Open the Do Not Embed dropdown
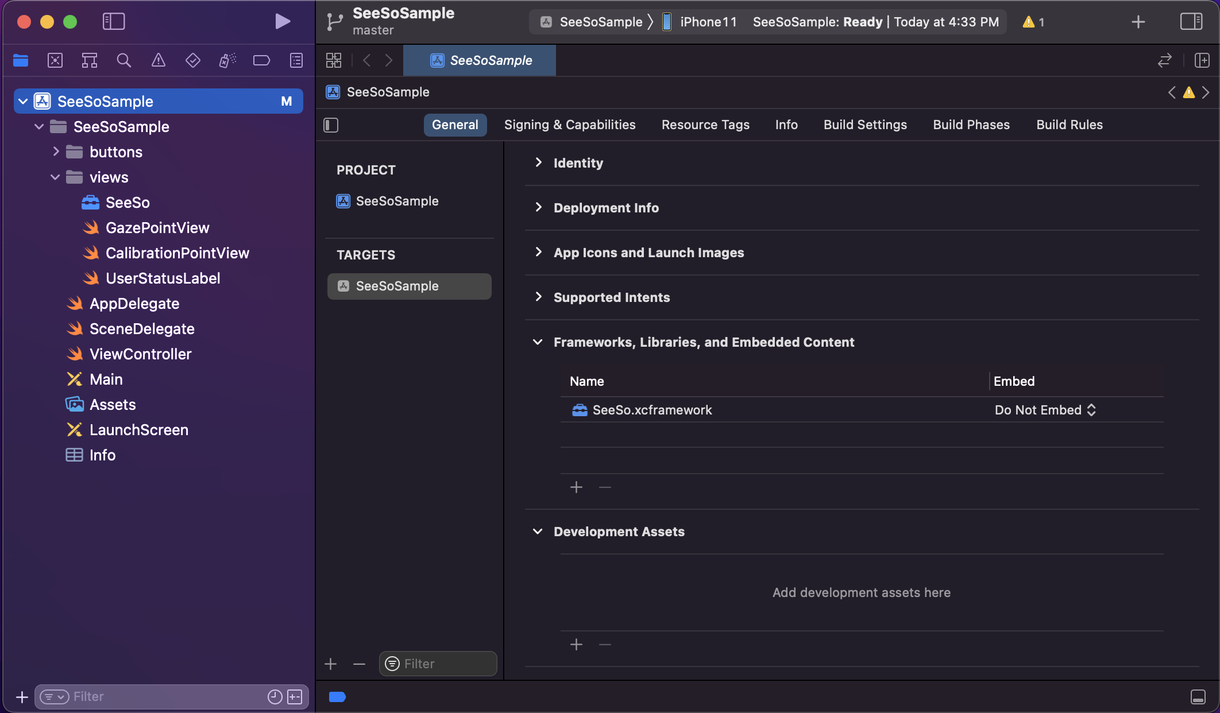Screen dimensions: 1220x713 click(x=1045, y=410)
